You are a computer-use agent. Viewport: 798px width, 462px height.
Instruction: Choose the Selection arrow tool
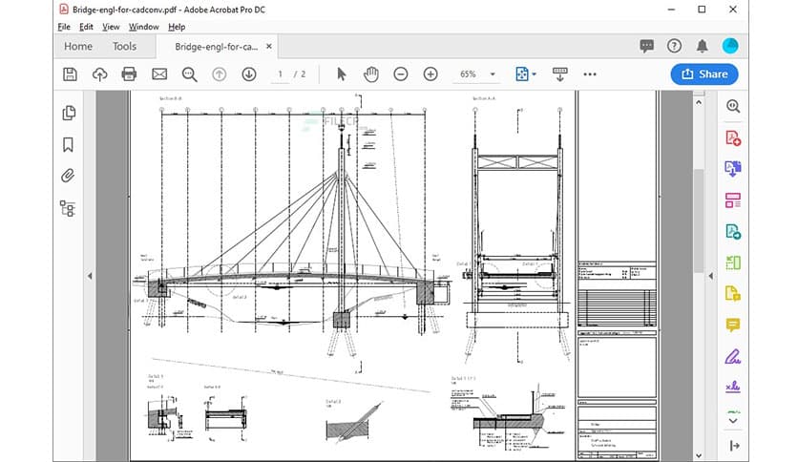pos(342,74)
